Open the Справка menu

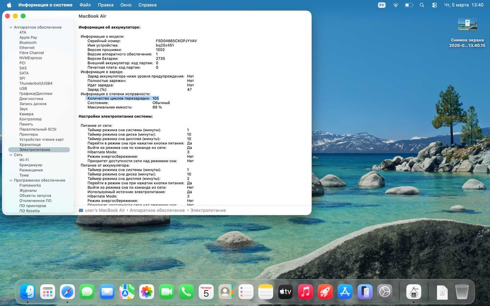click(x=147, y=5)
